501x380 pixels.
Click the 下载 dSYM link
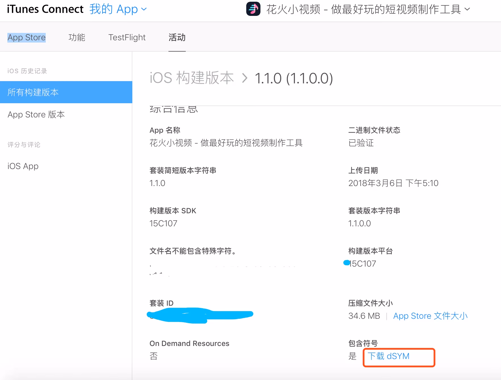389,356
